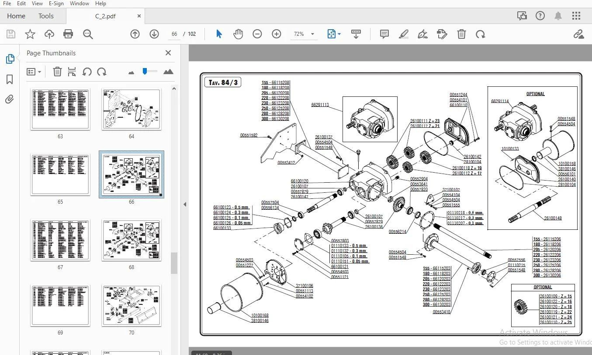Zoom in with the plus button
Viewport: 592px width, 355px height.
coord(277,34)
